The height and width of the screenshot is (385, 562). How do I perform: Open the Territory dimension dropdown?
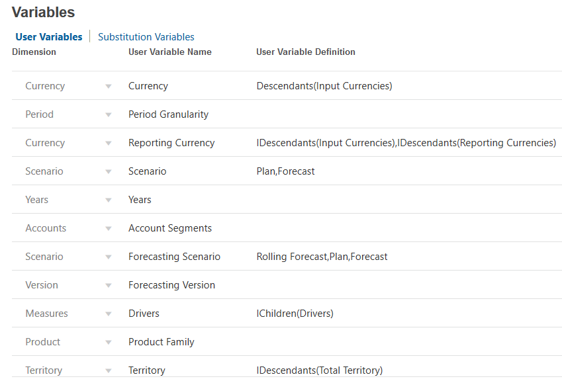pyautogui.click(x=108, y=370)
